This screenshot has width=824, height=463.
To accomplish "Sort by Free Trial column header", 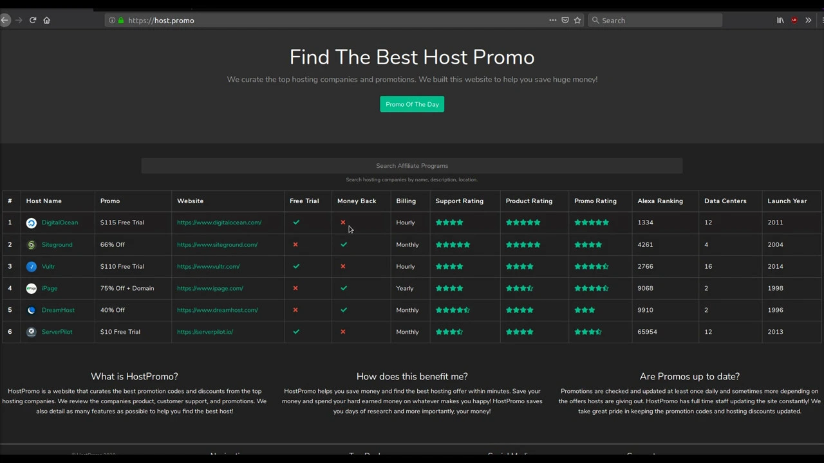I will [304, 201].
